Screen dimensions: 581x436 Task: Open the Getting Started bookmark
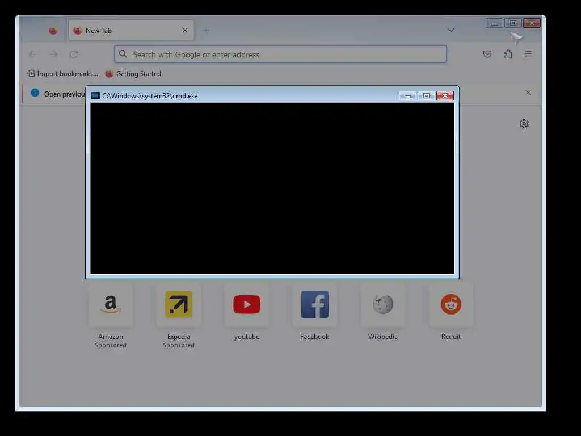tap(133, 74)
